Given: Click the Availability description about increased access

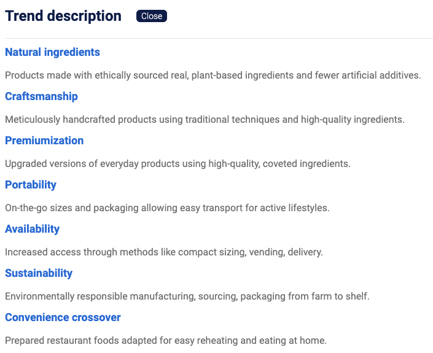Looking at the screenshot, I should pos(164,252).
